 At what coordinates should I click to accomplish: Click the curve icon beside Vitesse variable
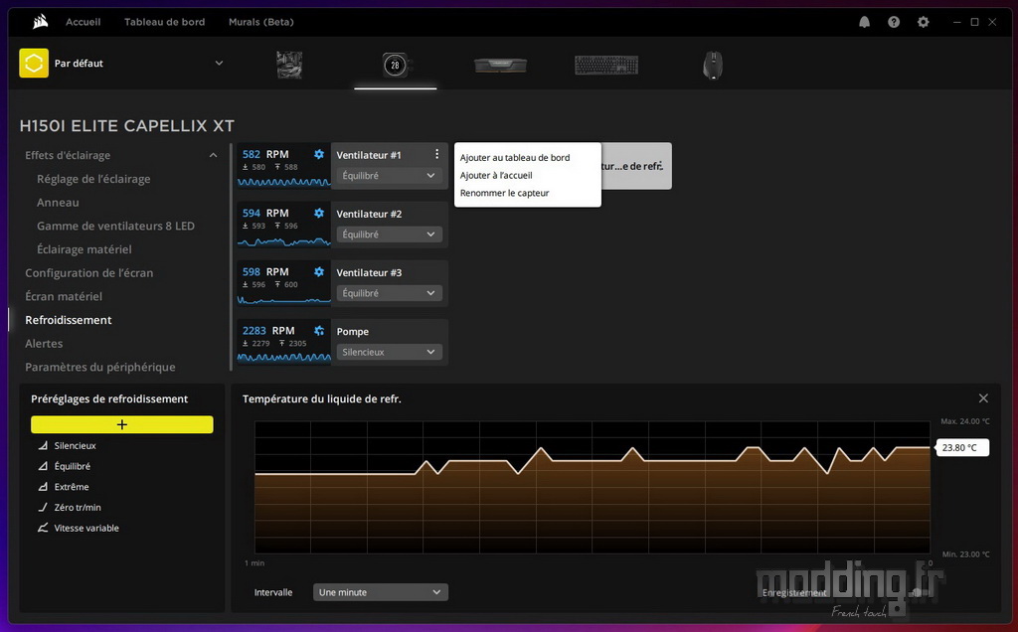43,529
